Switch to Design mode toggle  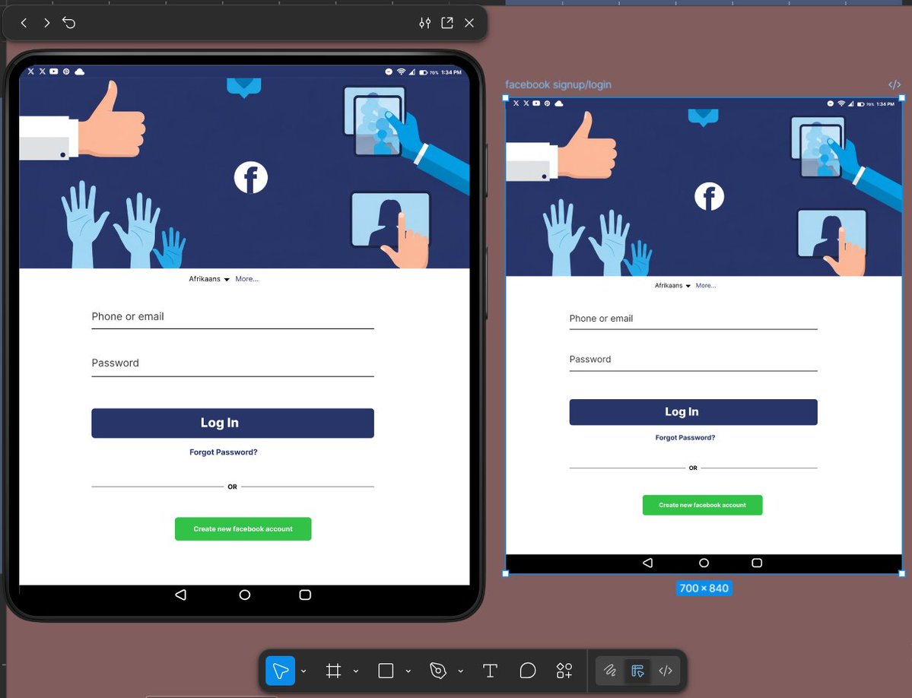[637, 671]
